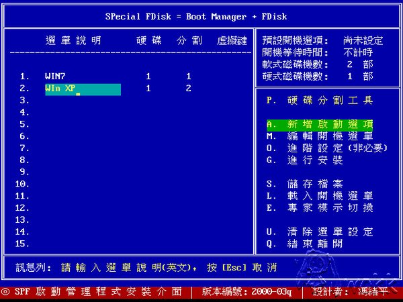
Task: Click the 分割 value 1 in WIN7 row
Action: (x=189, y=77)
